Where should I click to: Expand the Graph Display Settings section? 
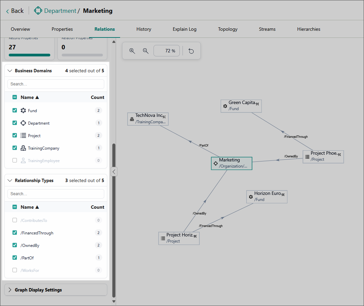point(10,290)
